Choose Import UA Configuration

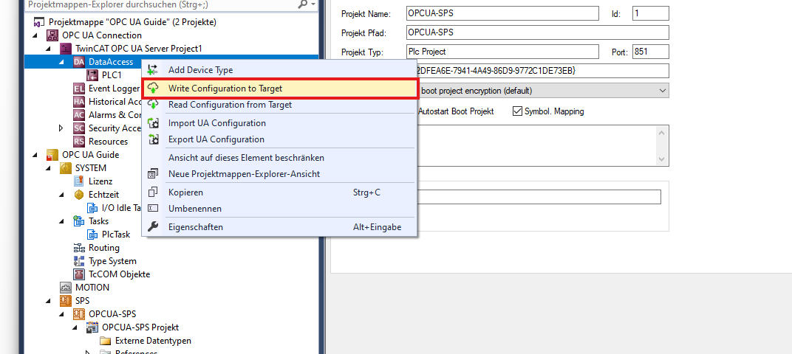(279, 123)
